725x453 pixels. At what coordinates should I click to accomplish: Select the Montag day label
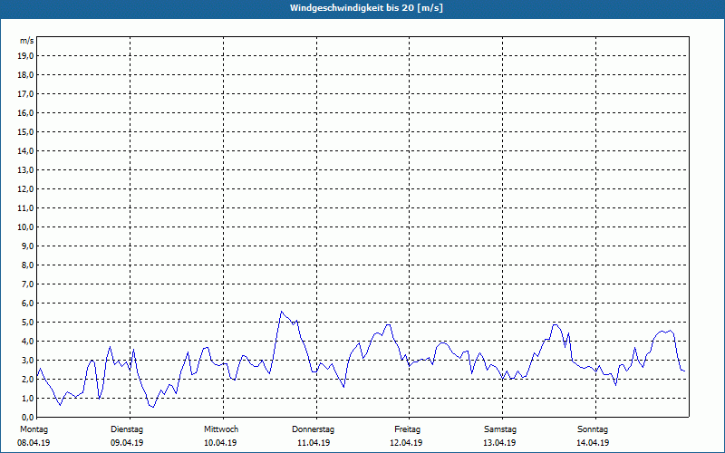pyautogui.click(x=34, y=429)
